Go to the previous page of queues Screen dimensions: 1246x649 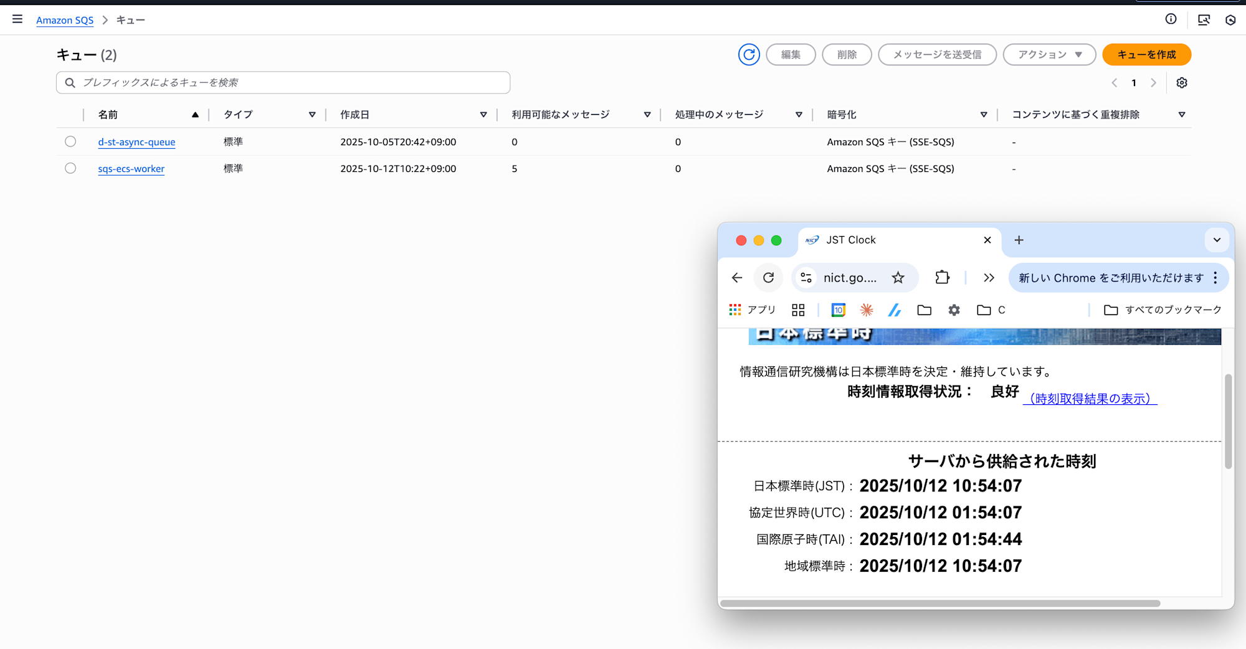(1115, 83)
